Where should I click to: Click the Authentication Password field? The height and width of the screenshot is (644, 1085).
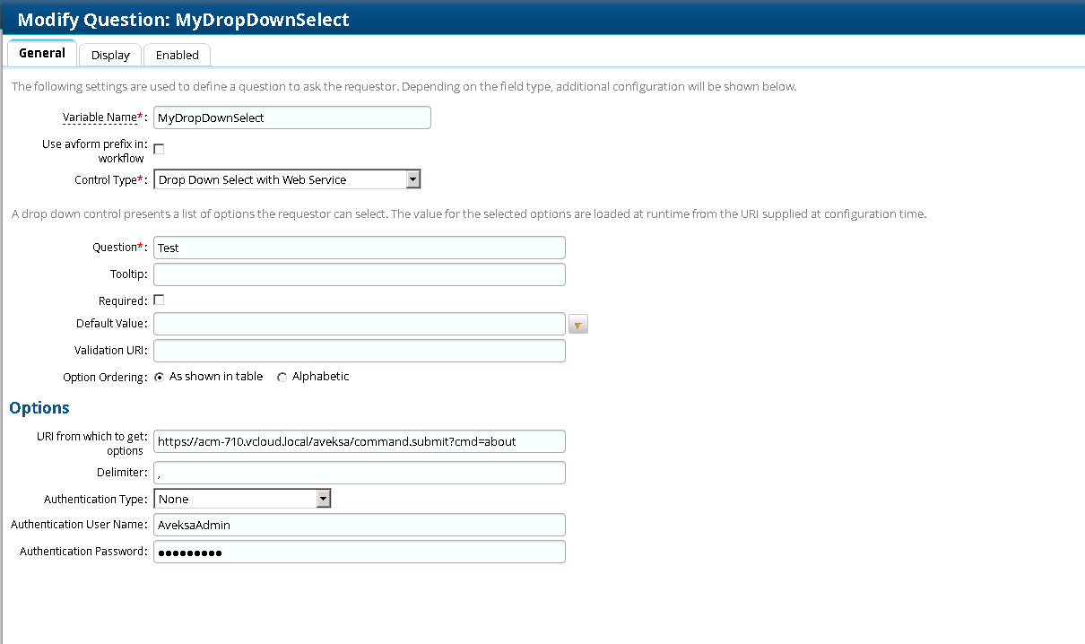359,552
